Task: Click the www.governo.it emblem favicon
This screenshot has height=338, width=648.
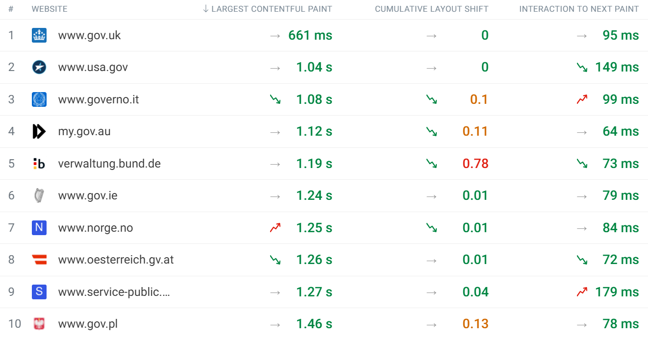Action: (39, 99)
